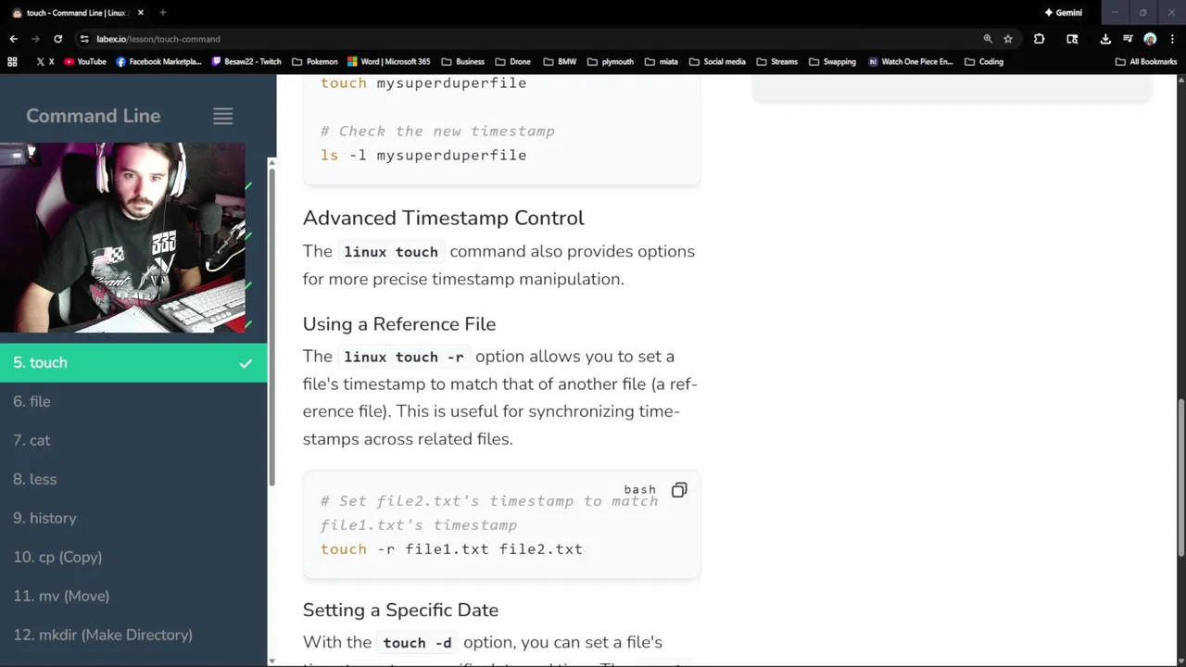Open the Gemini button in title bar
This screenshot has width=1186, height=667.
[1063, 13]
